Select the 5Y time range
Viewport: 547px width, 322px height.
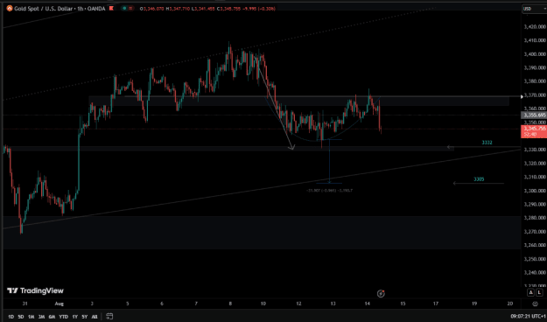coord(84,317)
